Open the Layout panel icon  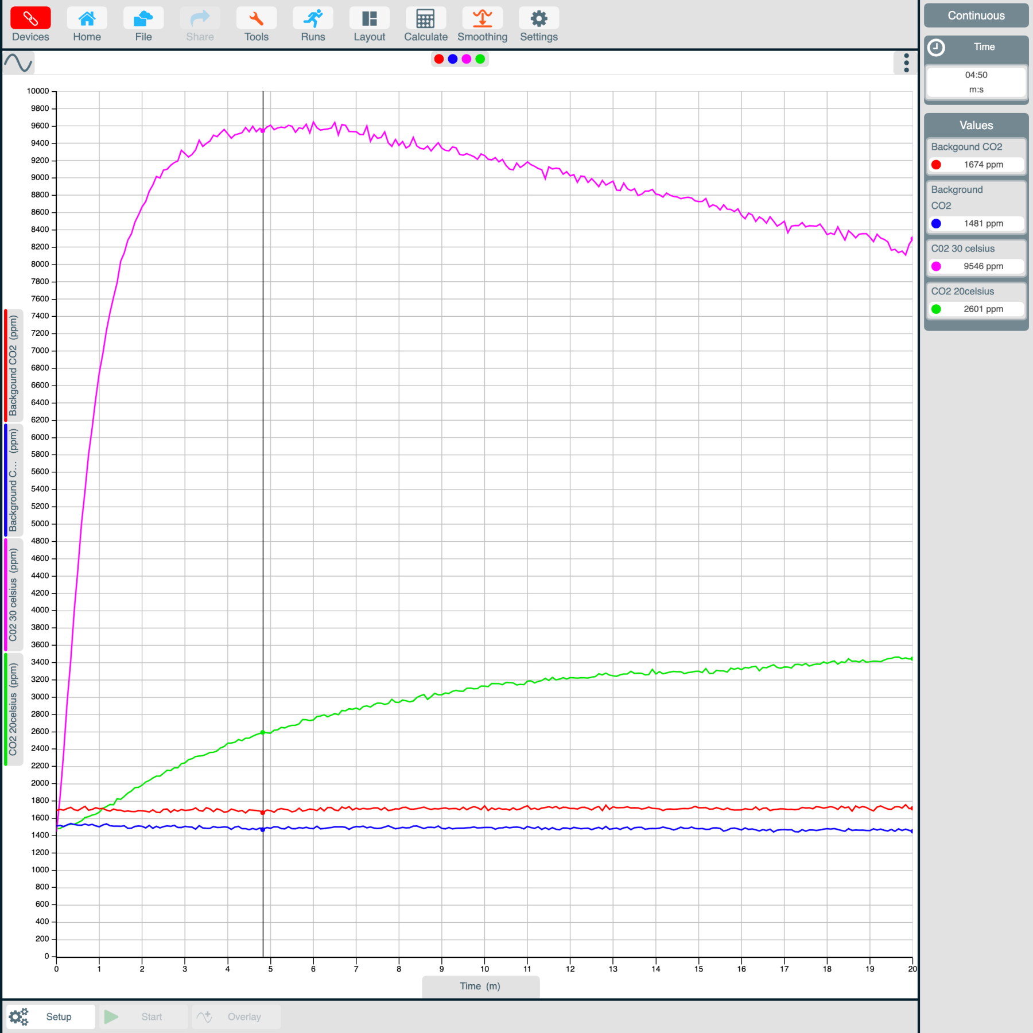point(369,18)
